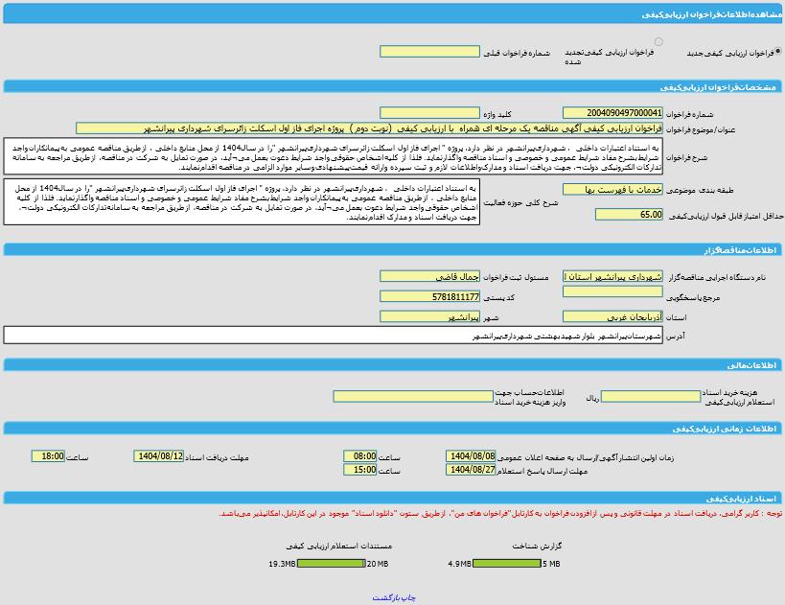This screenshot has width=785, height=605.
Task: Click the 'هزینه خرید اسناد' cost field
Action: [651, 396]
